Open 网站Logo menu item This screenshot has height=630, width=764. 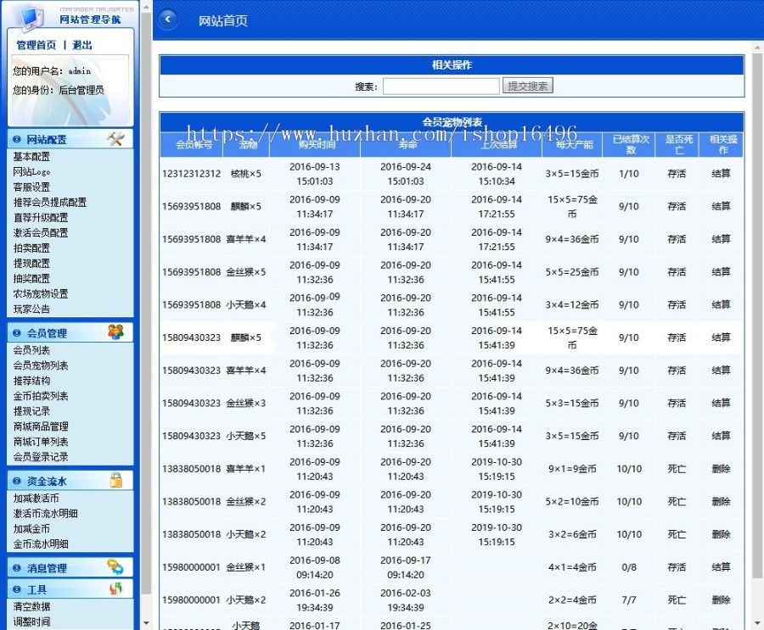[x=31, y=172]
